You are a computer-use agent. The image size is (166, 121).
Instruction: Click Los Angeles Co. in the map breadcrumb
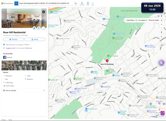(143, 20)
